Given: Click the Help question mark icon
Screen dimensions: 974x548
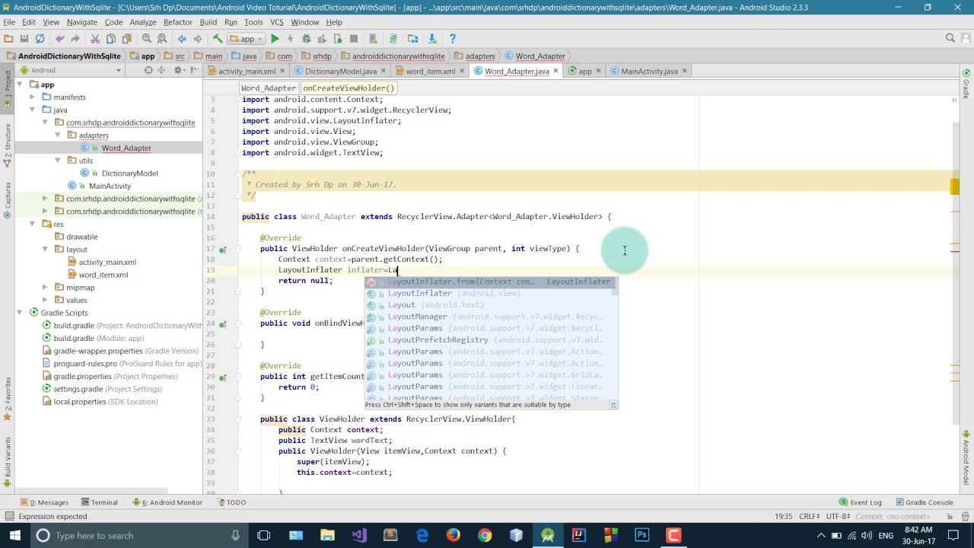Looking at the screenshot, I should (x=453, y=39).
